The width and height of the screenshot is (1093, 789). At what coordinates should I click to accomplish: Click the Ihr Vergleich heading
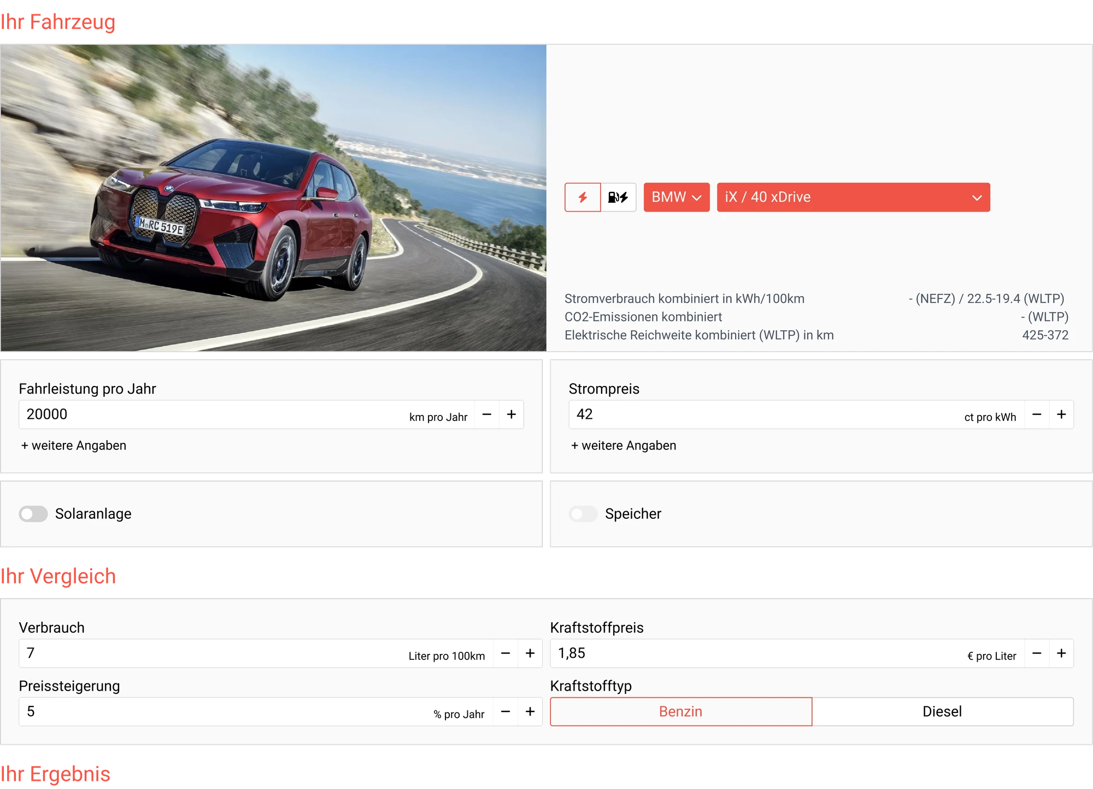tap(58, 576)
